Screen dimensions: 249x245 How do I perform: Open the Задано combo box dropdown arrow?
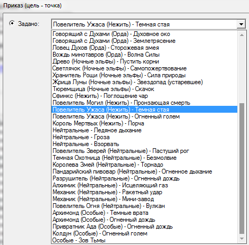pos(241,24)
